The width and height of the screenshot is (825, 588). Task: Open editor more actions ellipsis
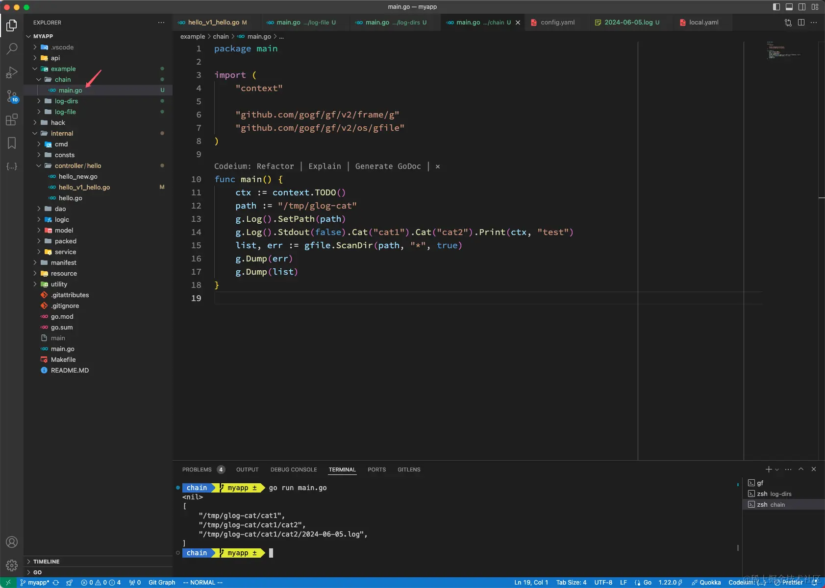(x=814, y=23)
